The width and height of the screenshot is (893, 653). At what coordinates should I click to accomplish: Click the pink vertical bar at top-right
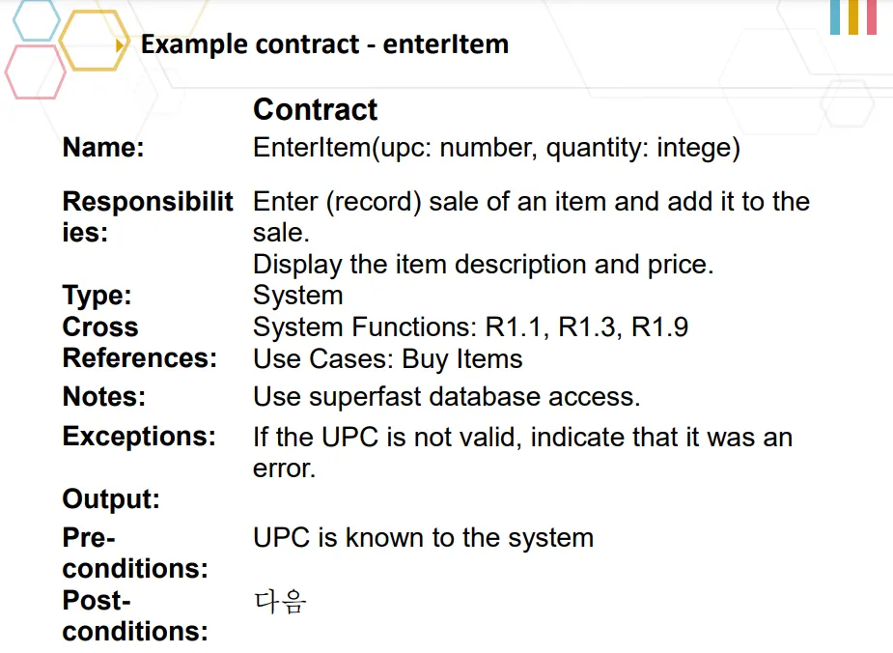point(872,17)
